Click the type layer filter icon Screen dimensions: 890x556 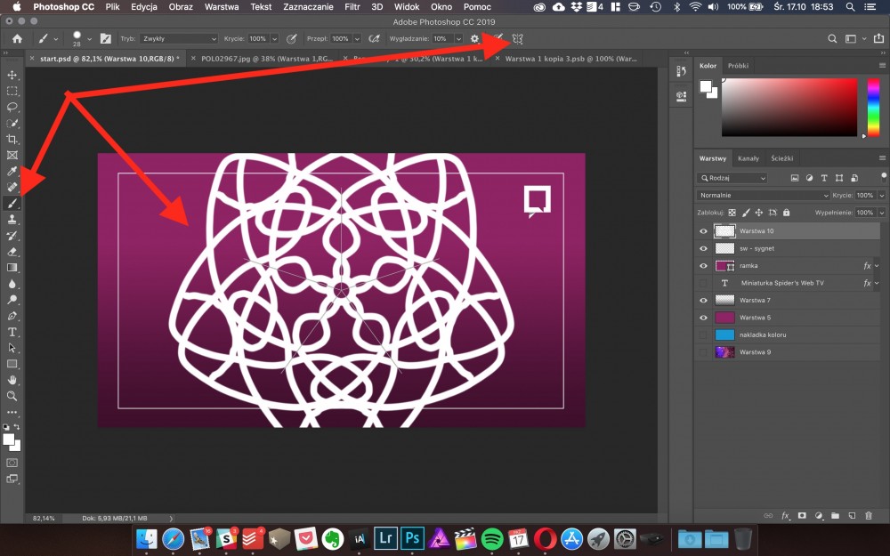coord(824,178)
